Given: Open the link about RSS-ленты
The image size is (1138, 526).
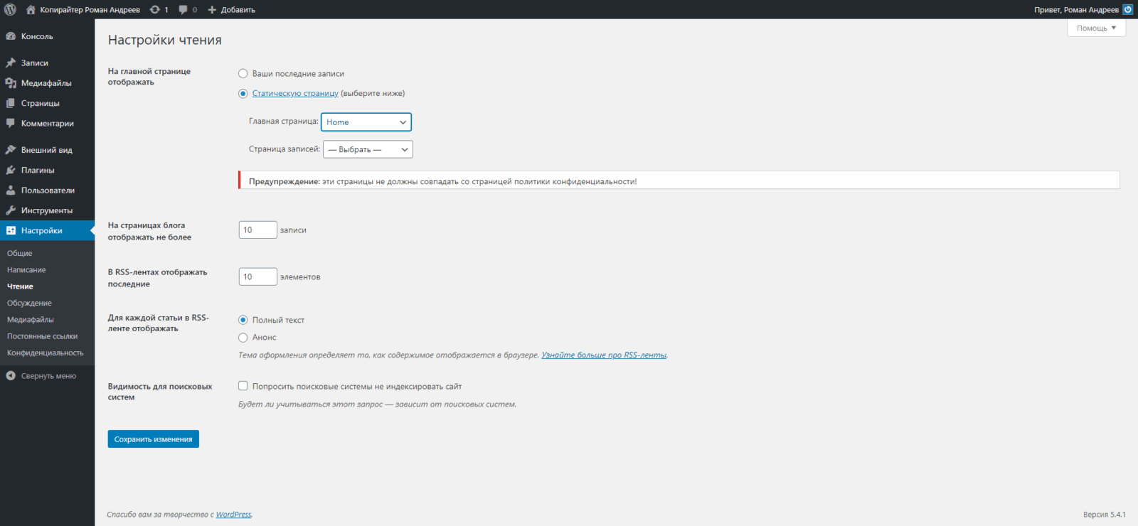Looking at the screenshot, I should 604,355.
